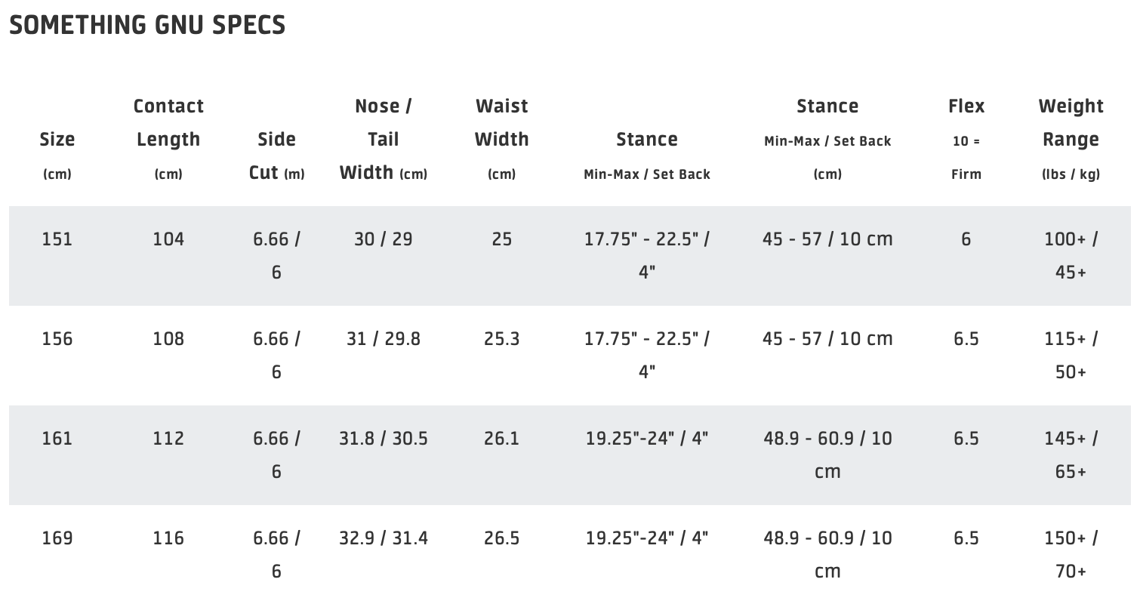This screenshot has height=604, width=1140.
Task: Select the 151 size cell
Action: pos(57,239)
